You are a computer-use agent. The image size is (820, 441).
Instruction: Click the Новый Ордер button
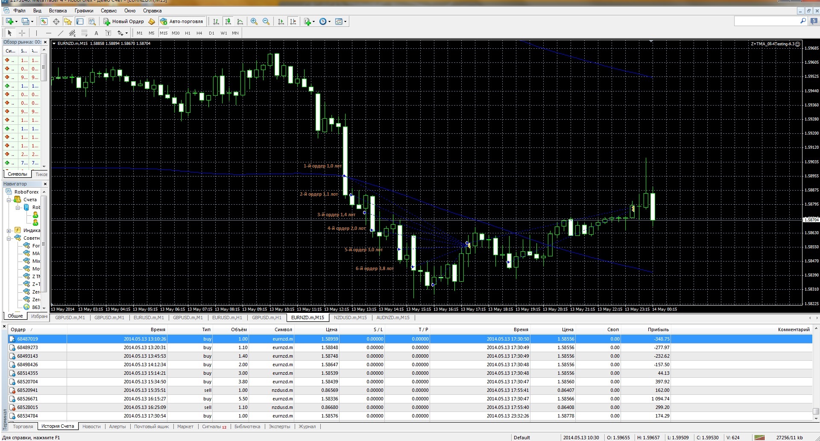[124, 21]
